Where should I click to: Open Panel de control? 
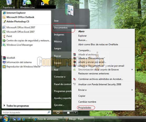point(63,84)
